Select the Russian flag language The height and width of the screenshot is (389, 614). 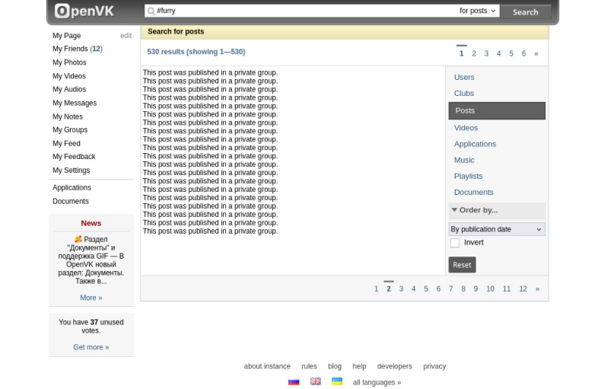[x=294, y=381]
